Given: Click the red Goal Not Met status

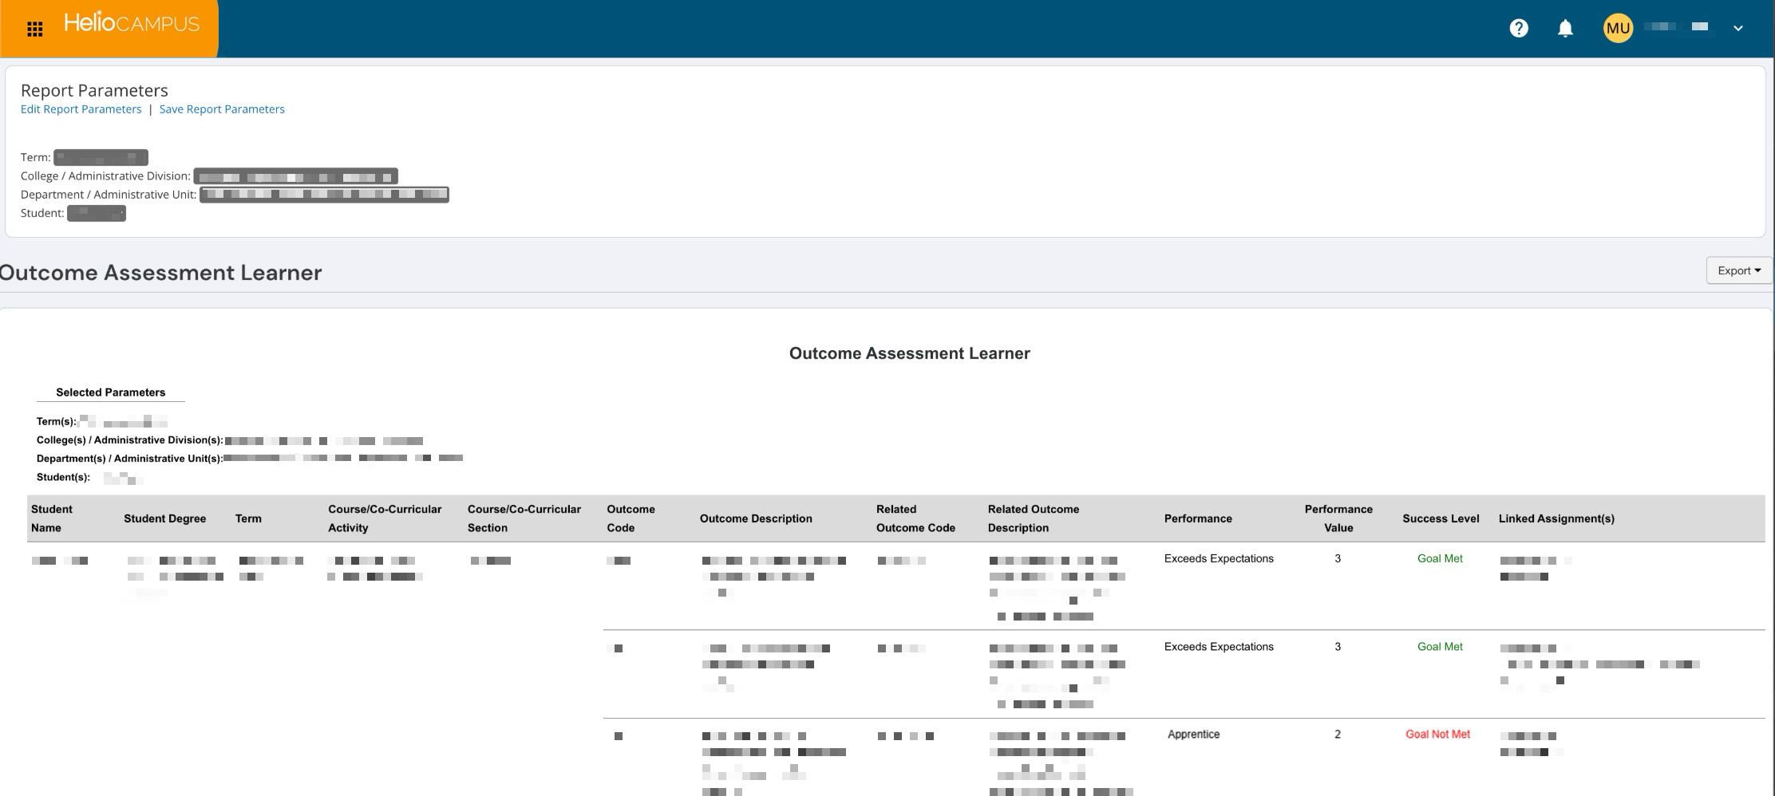Looking at the screenshot, I should pos(1437,735).
